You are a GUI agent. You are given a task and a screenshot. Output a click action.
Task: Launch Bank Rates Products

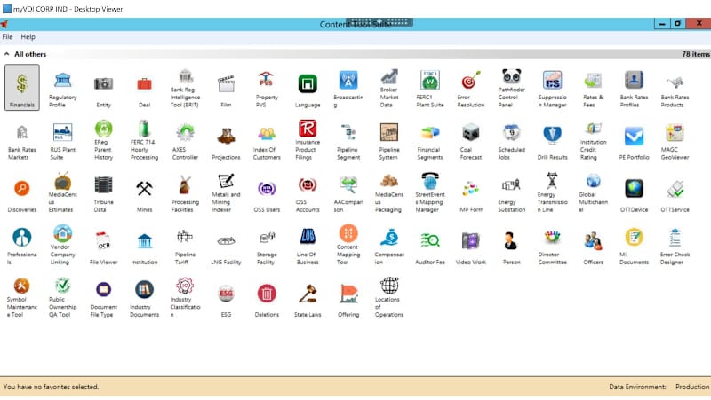(675, 90)
